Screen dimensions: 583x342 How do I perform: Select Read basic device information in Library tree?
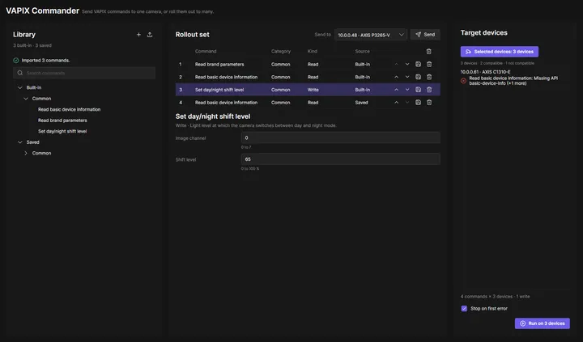coord(69,109)
